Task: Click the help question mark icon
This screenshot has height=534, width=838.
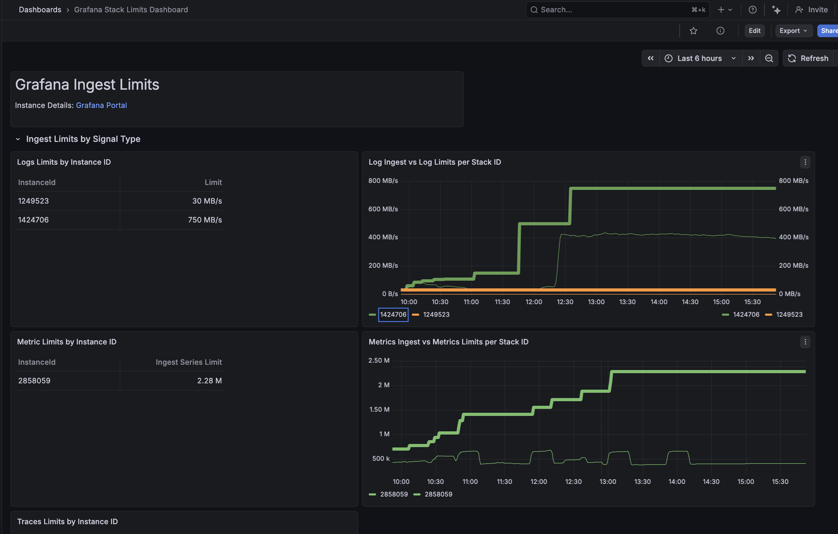Action: (x=752, y=10)
